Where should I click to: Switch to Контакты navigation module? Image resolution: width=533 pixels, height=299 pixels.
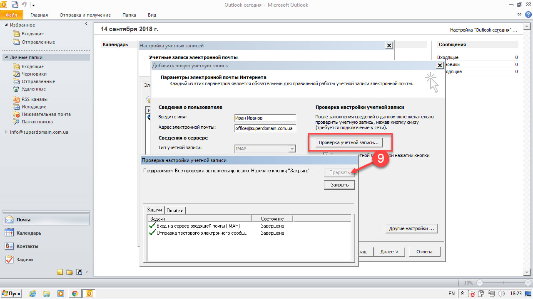[x=46, y=246]
